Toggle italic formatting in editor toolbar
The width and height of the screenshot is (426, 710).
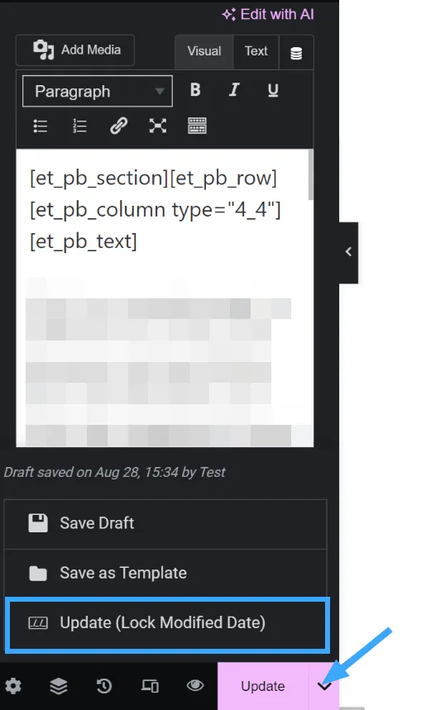pyautogui.click(x=234, y=90)
